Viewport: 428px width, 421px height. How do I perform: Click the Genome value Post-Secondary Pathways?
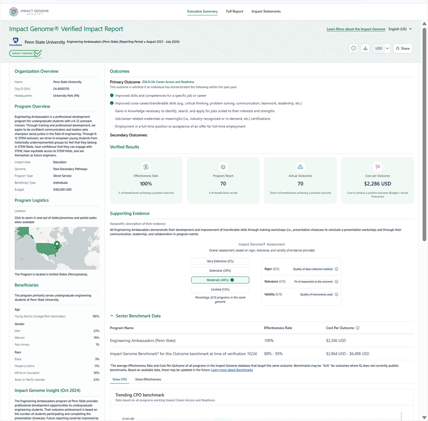tap(70, 169)
